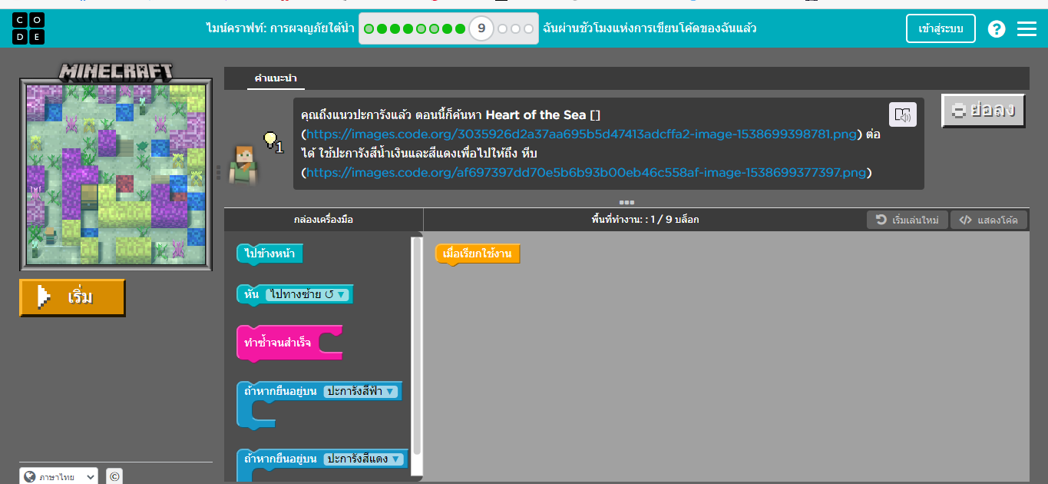Click the hint lightbulb icon
Viewport: 1048px width, 484px height.
coord(270,139)
